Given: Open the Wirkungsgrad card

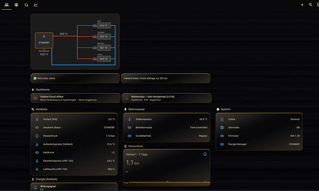Looking at the screenshot, I should (74, 187).
